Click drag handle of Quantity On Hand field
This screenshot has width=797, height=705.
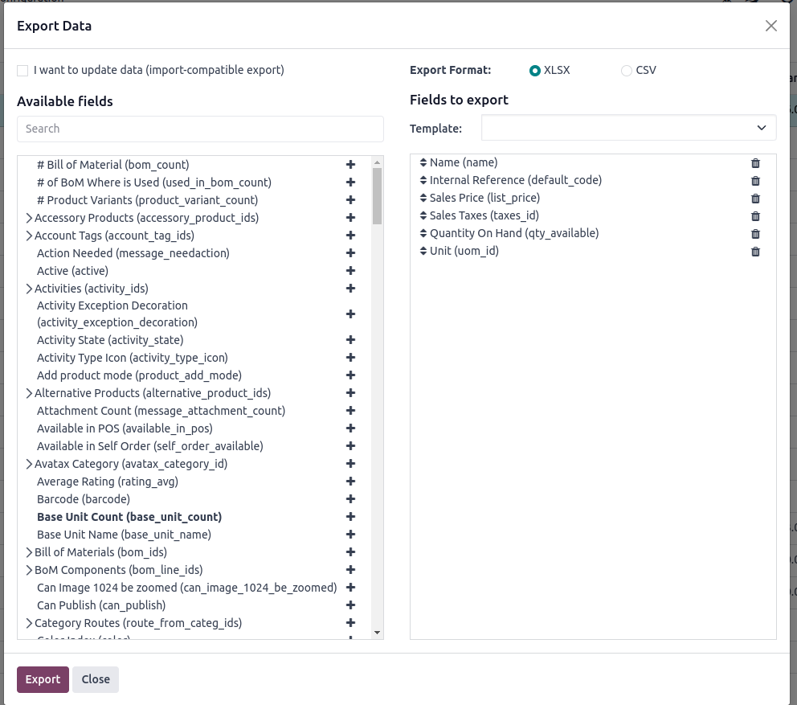click(423, 233)
